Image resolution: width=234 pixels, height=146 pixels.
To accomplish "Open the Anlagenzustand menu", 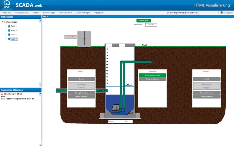I will 21,13.
